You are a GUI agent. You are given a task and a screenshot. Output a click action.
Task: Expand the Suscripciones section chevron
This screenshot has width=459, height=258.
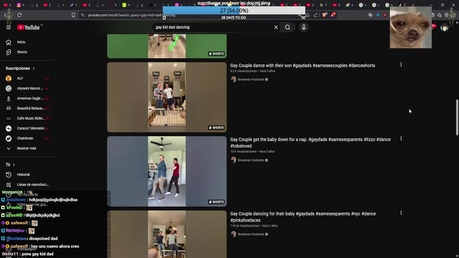coord(34,68)
